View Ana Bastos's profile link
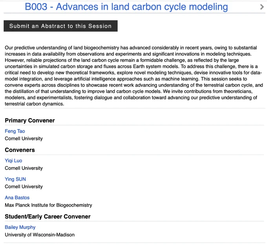This screenshot has height=246, width=267. pyautogui.click(x=17, y=197)
